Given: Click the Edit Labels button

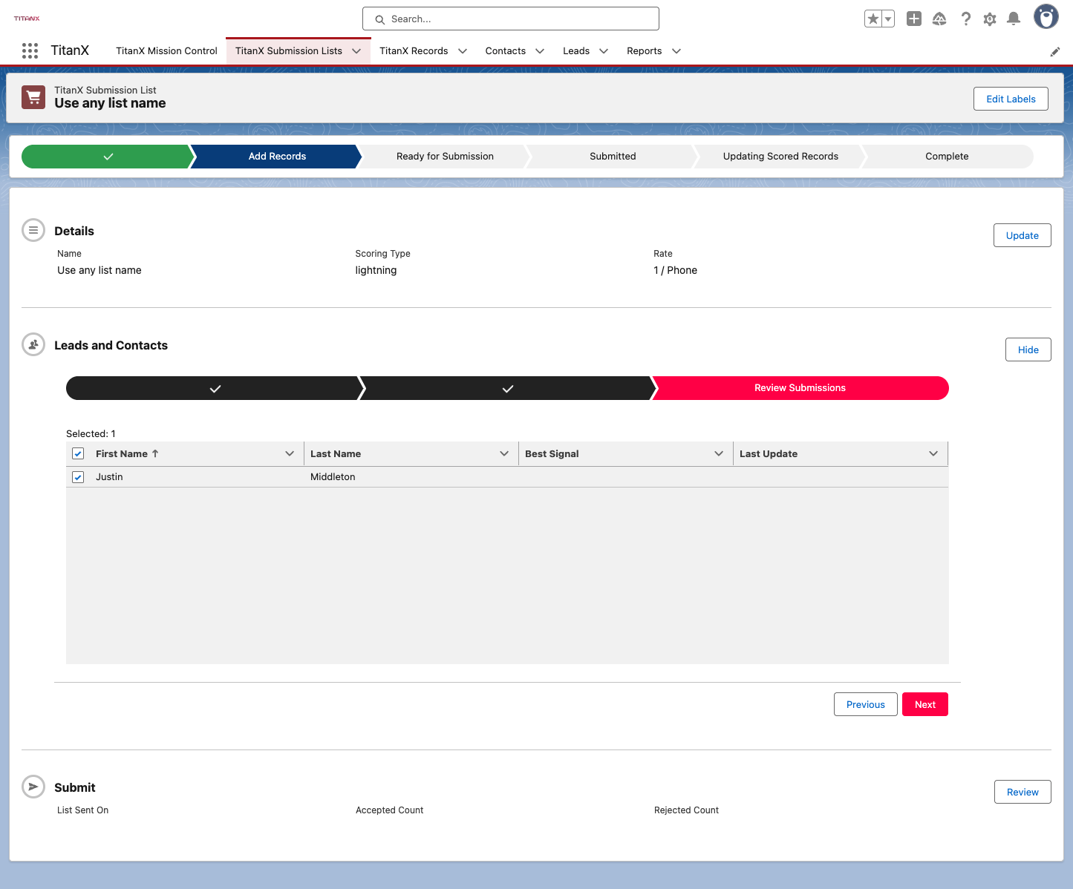Looking at the screenshot, I should click(1011, 99).
